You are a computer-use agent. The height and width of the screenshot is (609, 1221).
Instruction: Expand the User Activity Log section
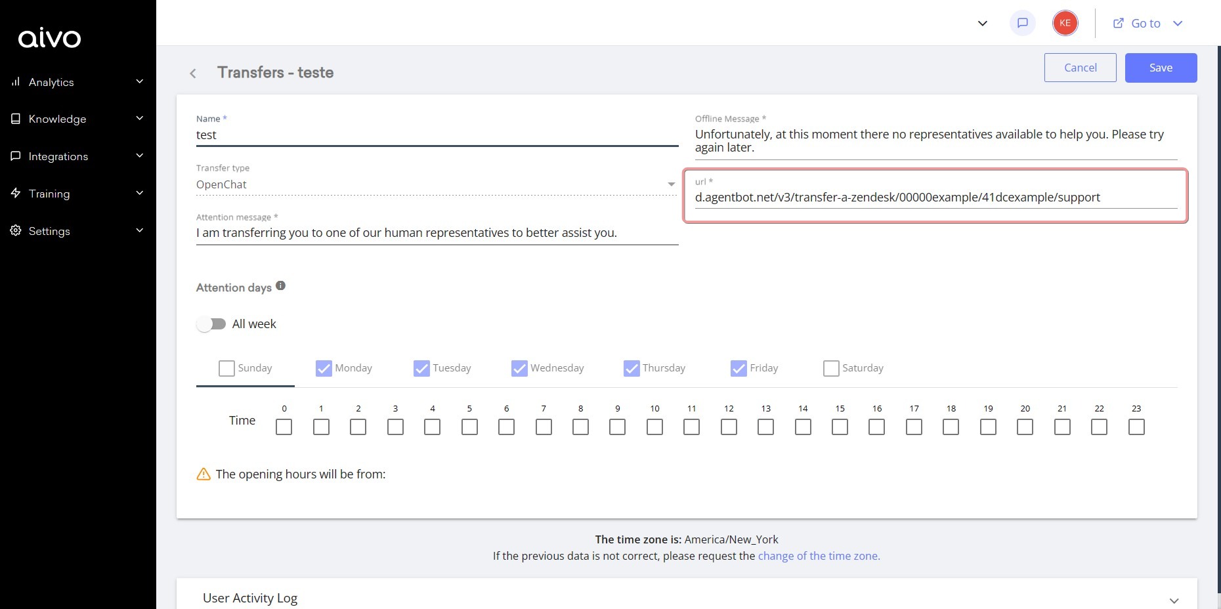pyautogui.click(x=1171, y=599)
